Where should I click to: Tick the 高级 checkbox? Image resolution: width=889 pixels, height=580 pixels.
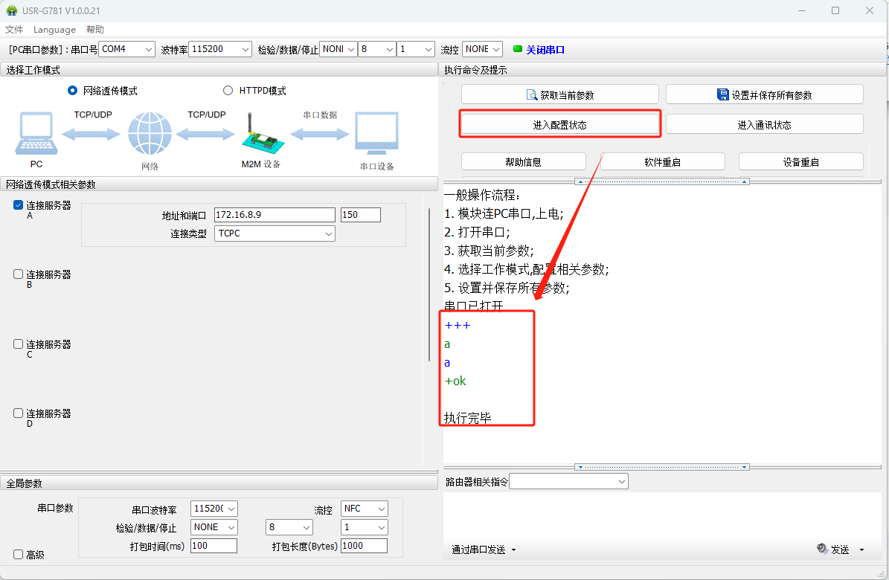tap(19, 554)
